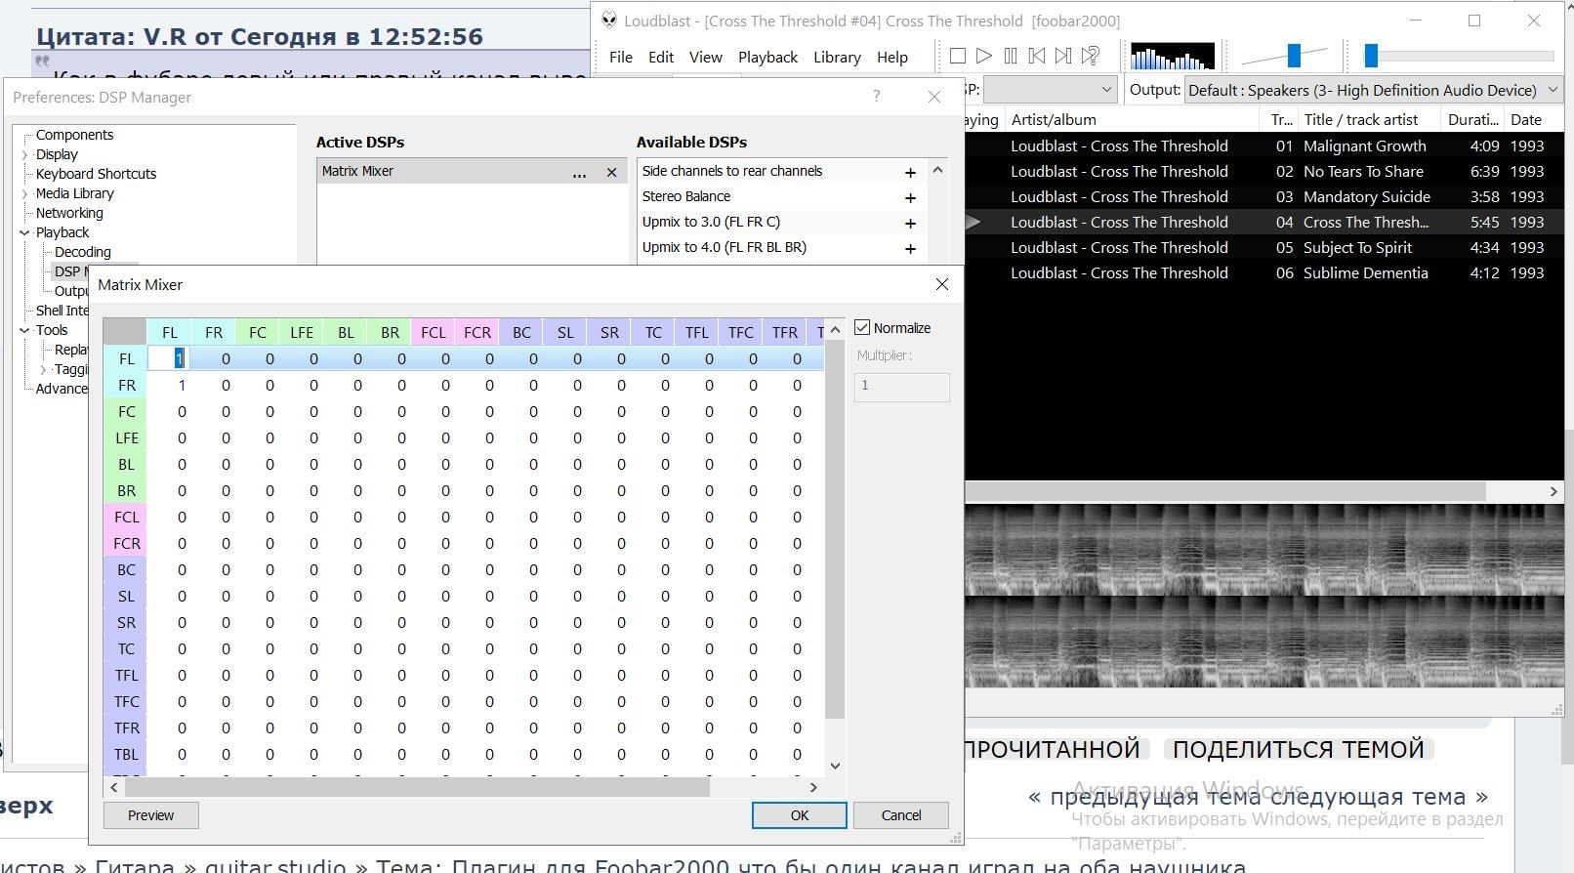This screenshot has width=1574, height=873.
Task: Select Sublime Dementia track in playlist
Action: (x=1365, y=273)
